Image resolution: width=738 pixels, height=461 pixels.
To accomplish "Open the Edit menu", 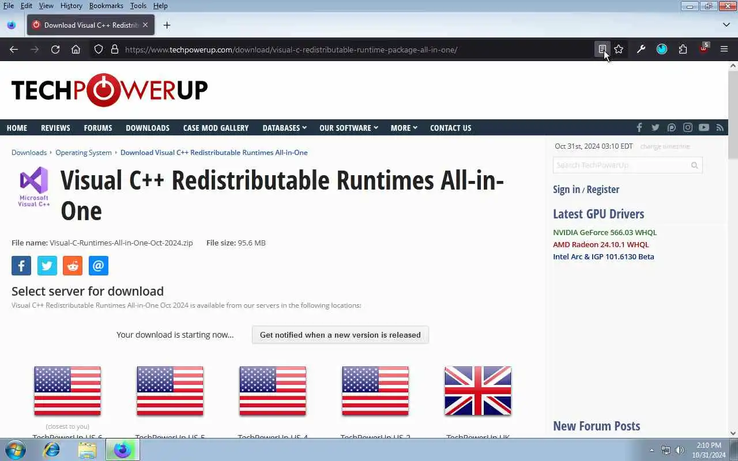I will pyautogui.click(x=27, y=6).
